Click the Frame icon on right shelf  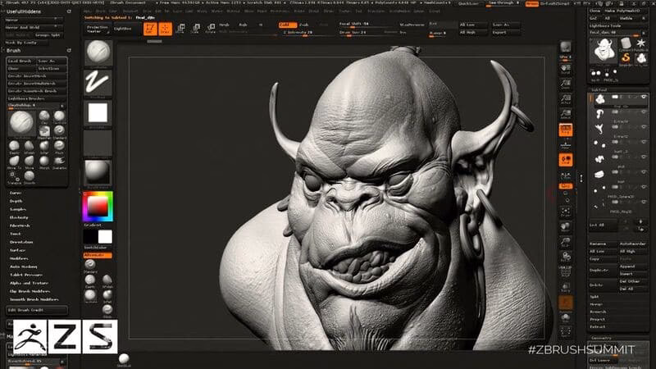[566, 212]
